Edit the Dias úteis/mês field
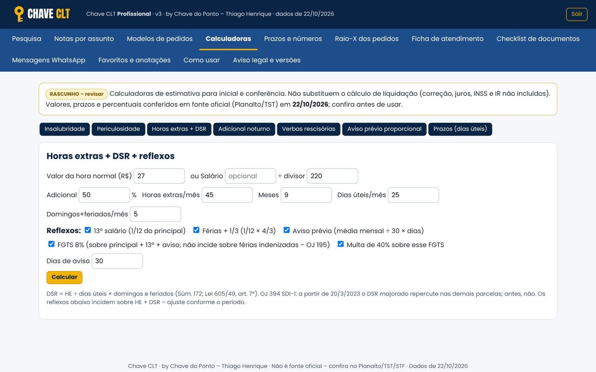Image resolution: width=596 pixels, height=372 pixels. [x=413, y=195]
